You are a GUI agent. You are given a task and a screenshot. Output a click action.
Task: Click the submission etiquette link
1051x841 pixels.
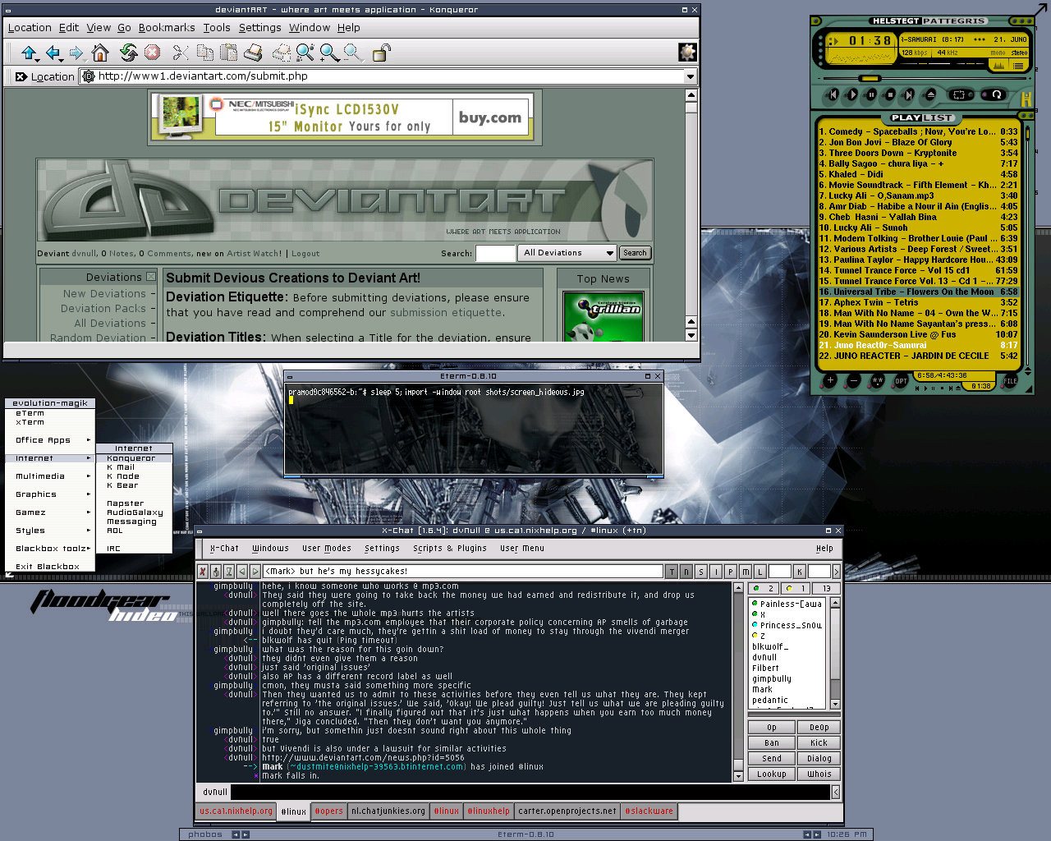pos(445,313)
